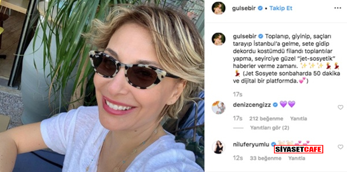Open the niluferyumlu username link

coord(251,145)
